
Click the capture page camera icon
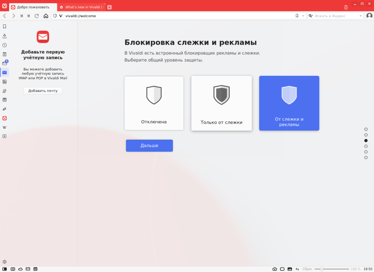[x=275, y=269]
